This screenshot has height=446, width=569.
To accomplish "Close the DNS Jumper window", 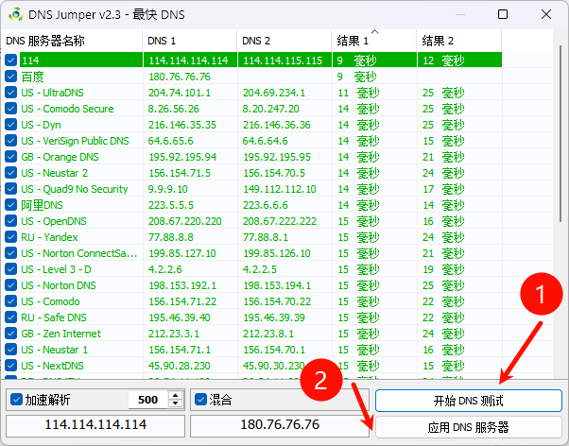I will 546,14.
